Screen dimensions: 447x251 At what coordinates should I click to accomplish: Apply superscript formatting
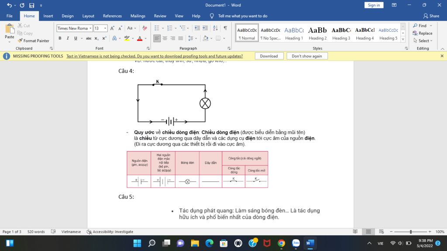[x=104, y=38]
